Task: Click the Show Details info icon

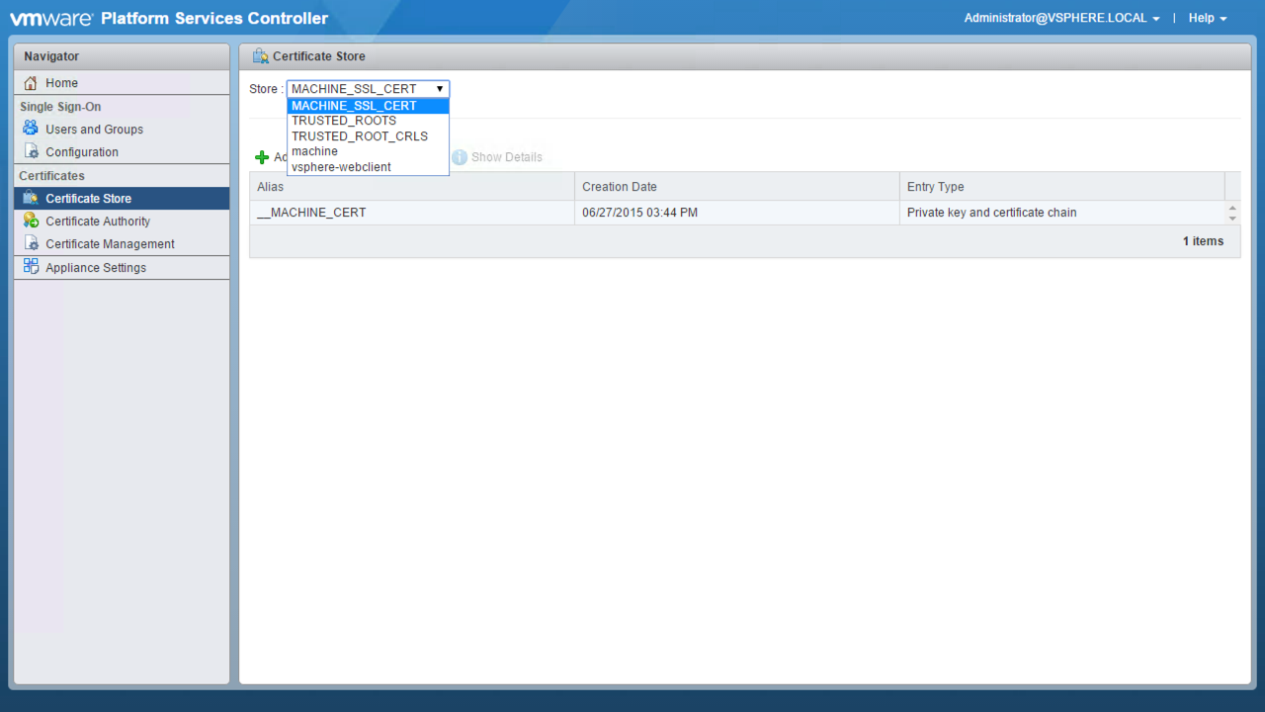Action: (x=460, y=157)
